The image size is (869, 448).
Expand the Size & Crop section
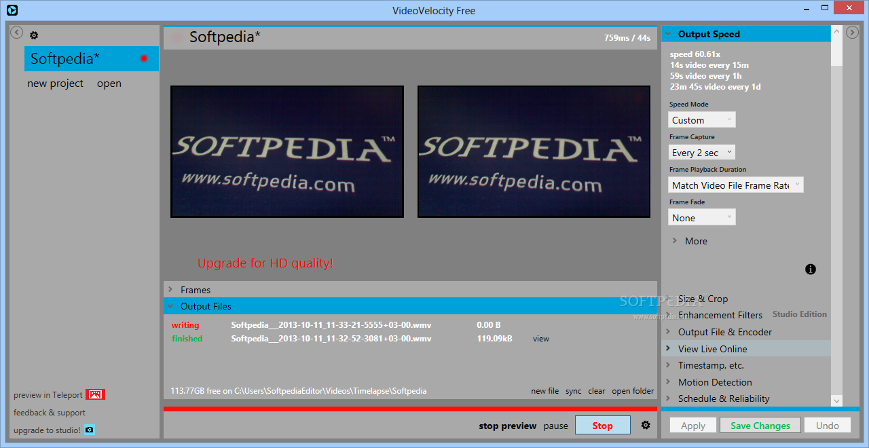[746, 299]
